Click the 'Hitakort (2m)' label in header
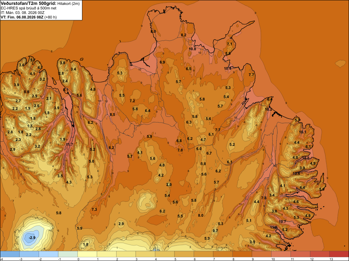349x261 pixels. click(68, 3)
